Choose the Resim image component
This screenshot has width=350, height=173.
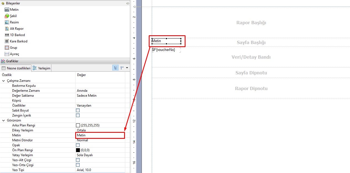(x=14, y=22)
